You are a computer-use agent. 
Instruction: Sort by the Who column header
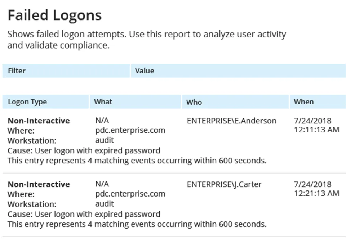194,102
